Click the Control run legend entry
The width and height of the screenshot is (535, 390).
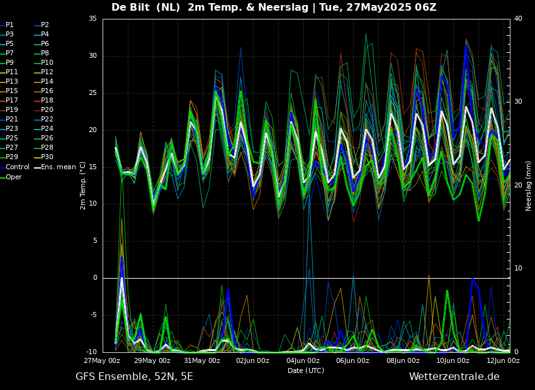pyautogui.click(x=17, y=167)
